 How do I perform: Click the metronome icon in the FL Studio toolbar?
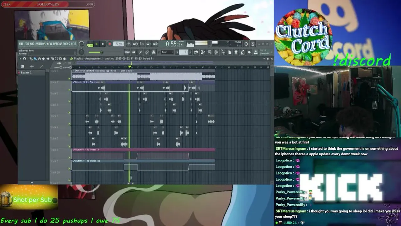(129, 44)
